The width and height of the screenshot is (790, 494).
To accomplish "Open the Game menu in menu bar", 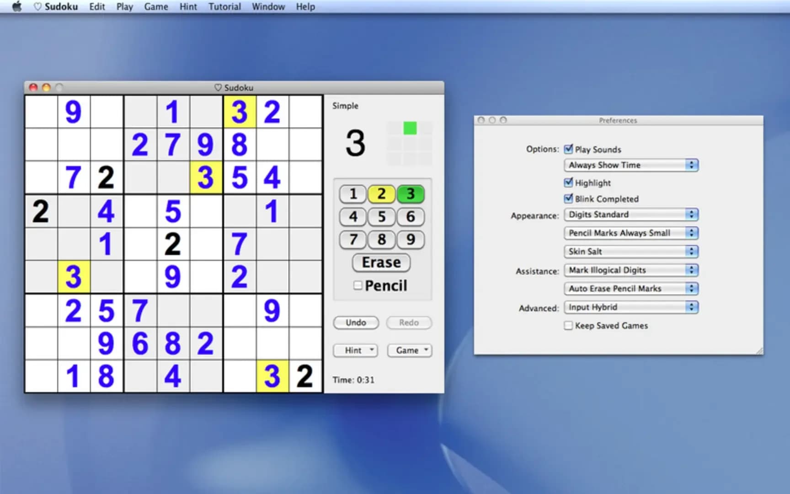I will point(156,6).
